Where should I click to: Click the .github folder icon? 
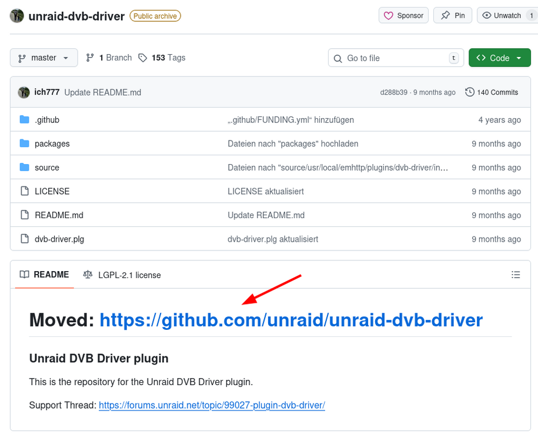tap(24, 119)
